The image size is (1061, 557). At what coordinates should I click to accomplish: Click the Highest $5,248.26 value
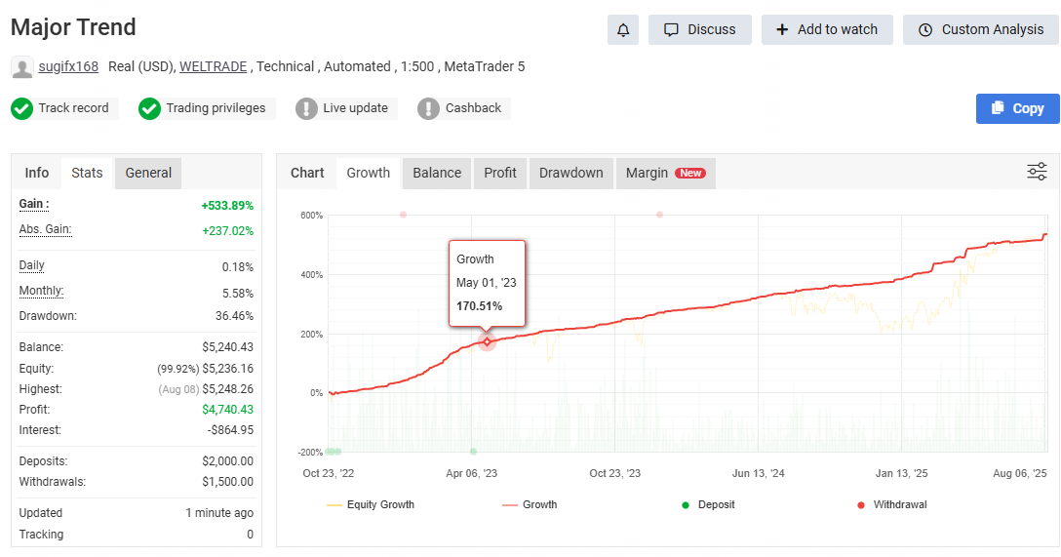[227, 389]
